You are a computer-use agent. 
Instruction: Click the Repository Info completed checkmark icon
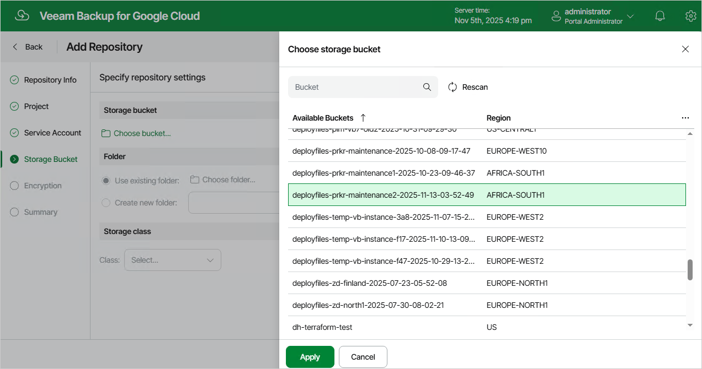[14, 80]
